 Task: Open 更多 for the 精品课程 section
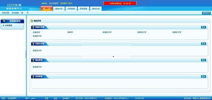point(204,60)
